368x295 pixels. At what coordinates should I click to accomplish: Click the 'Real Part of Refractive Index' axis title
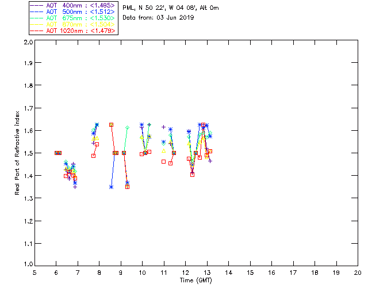tap(18, 152)
